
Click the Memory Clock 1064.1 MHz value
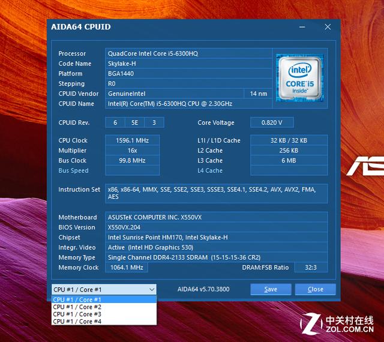pyautogui.click(x=127, y=267)
